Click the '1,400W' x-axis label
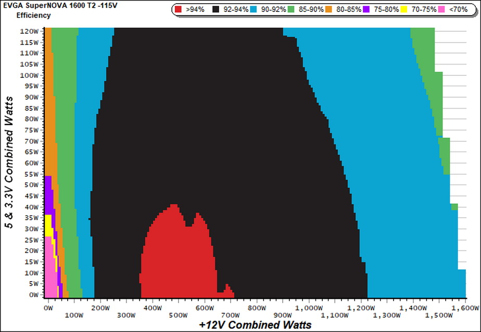 point(413,308)
